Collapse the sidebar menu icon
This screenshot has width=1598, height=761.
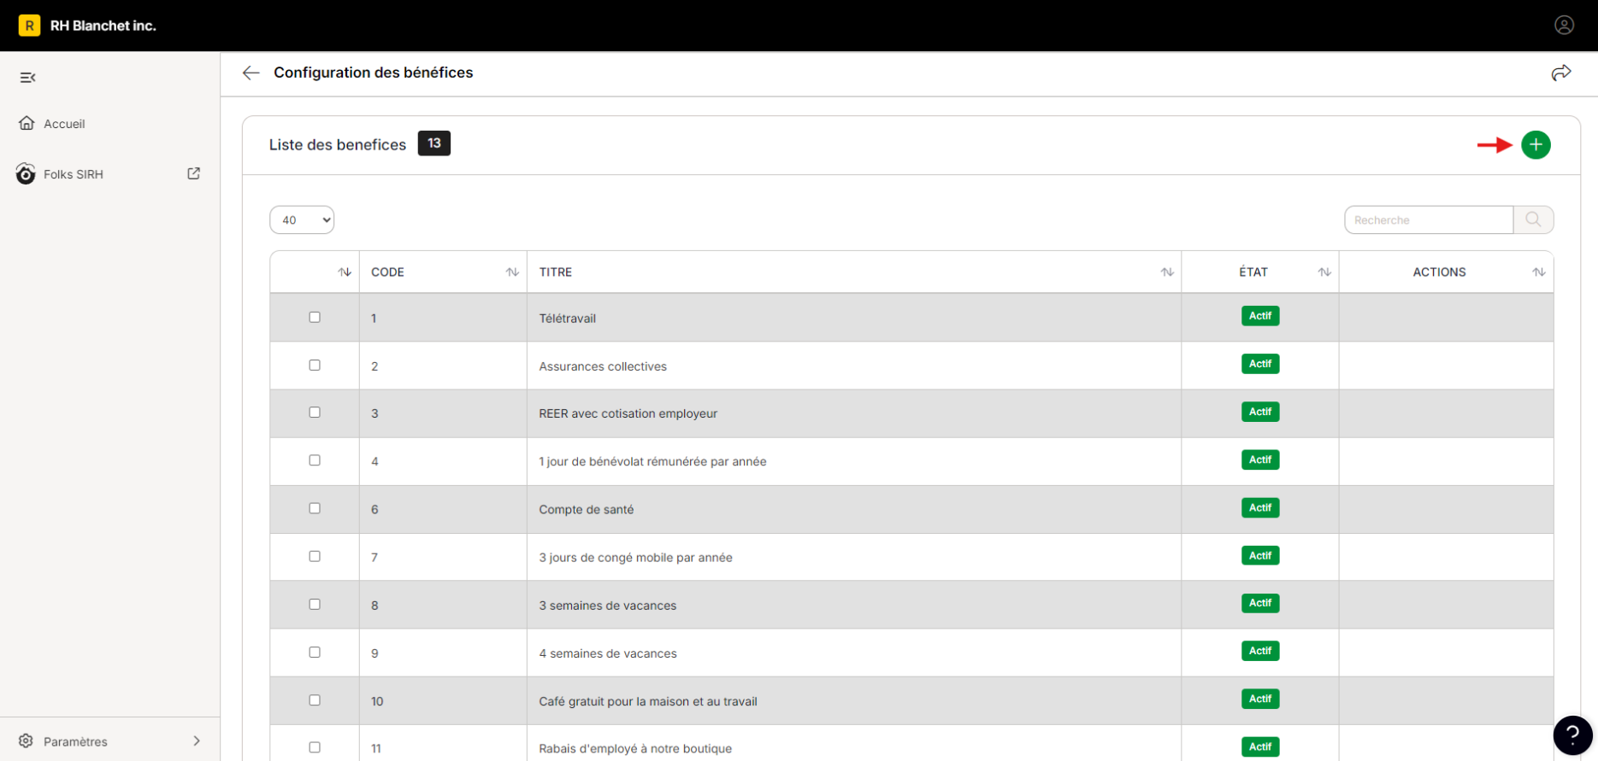(x=27, y=78)
